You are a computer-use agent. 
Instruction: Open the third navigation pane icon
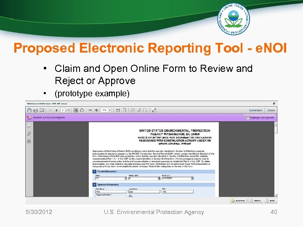click(29, 142)
